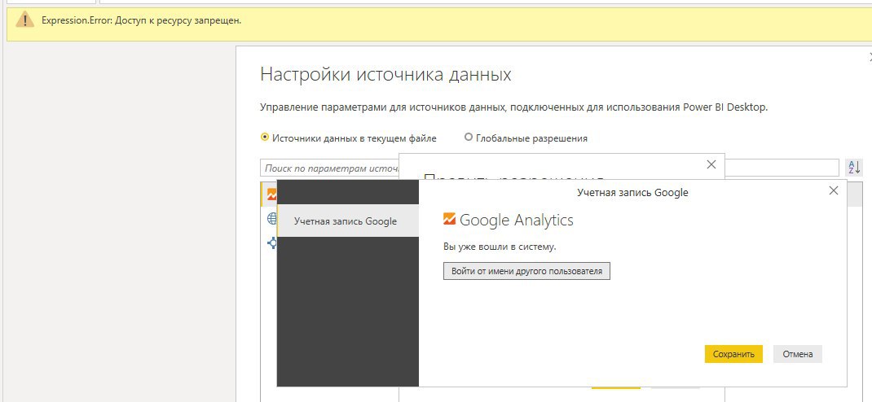
Task: Close the permissions dialog behind Google dialog
Action: click(x=711, y=164)
